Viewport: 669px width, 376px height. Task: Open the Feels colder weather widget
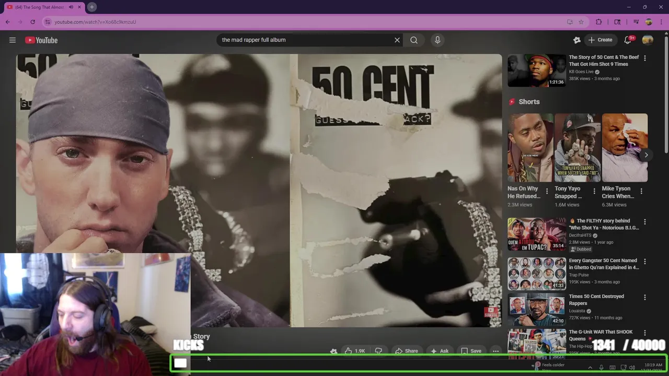pyautogui.click(x=549, y=367)
